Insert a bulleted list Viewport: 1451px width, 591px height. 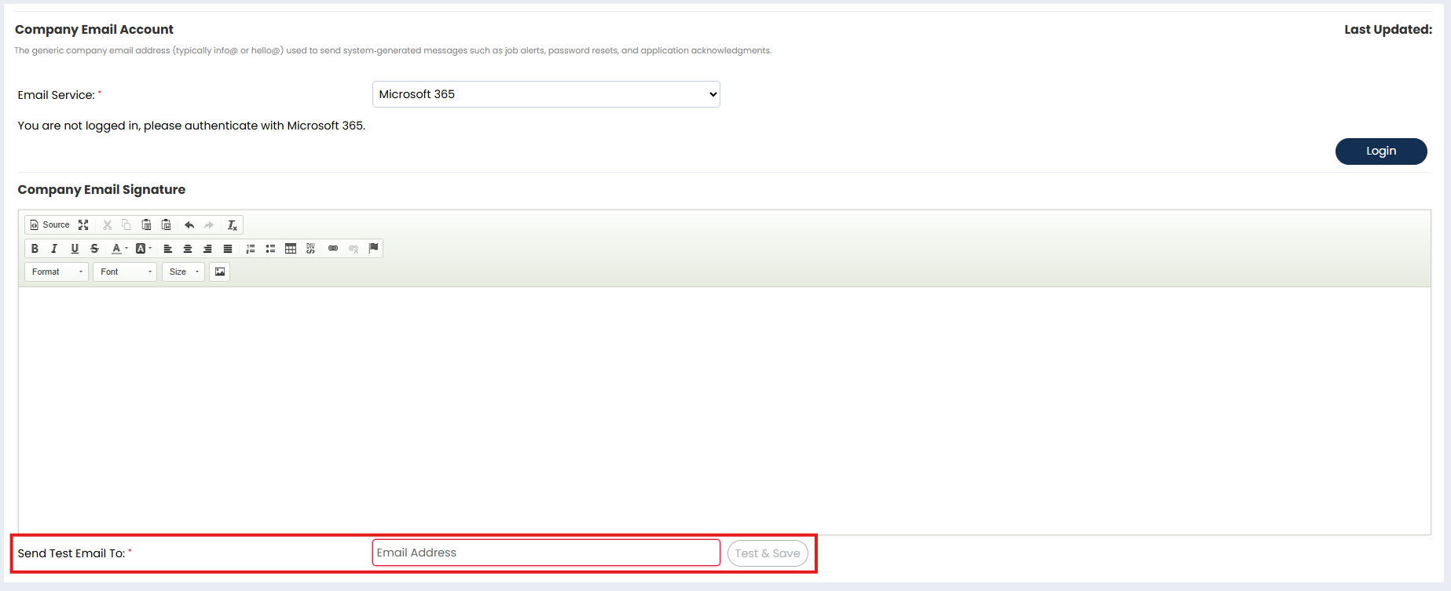pyautogui.click(x=270, y=248)
